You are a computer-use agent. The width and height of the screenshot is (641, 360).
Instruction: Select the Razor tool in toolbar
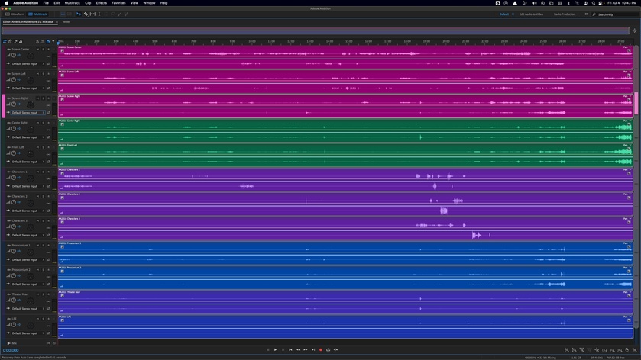tap(86, 14)
